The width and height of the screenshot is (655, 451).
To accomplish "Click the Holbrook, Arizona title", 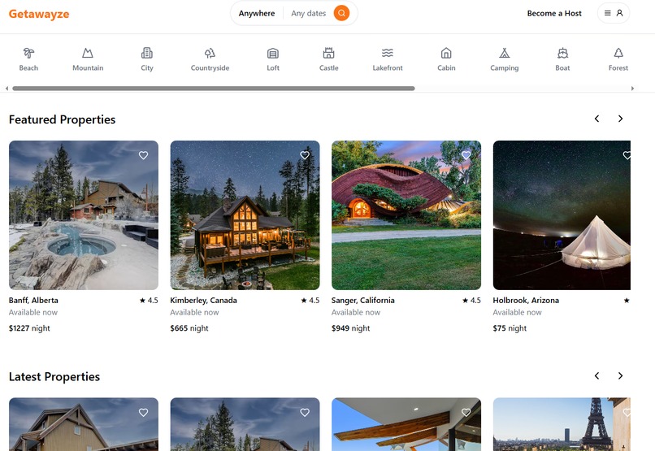I will click(x=526, y=300).
